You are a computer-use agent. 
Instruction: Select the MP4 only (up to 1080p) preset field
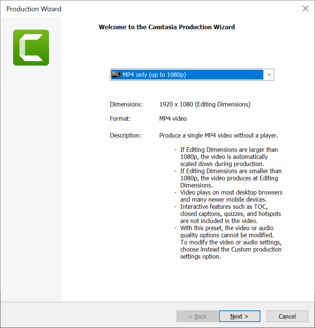192,75
